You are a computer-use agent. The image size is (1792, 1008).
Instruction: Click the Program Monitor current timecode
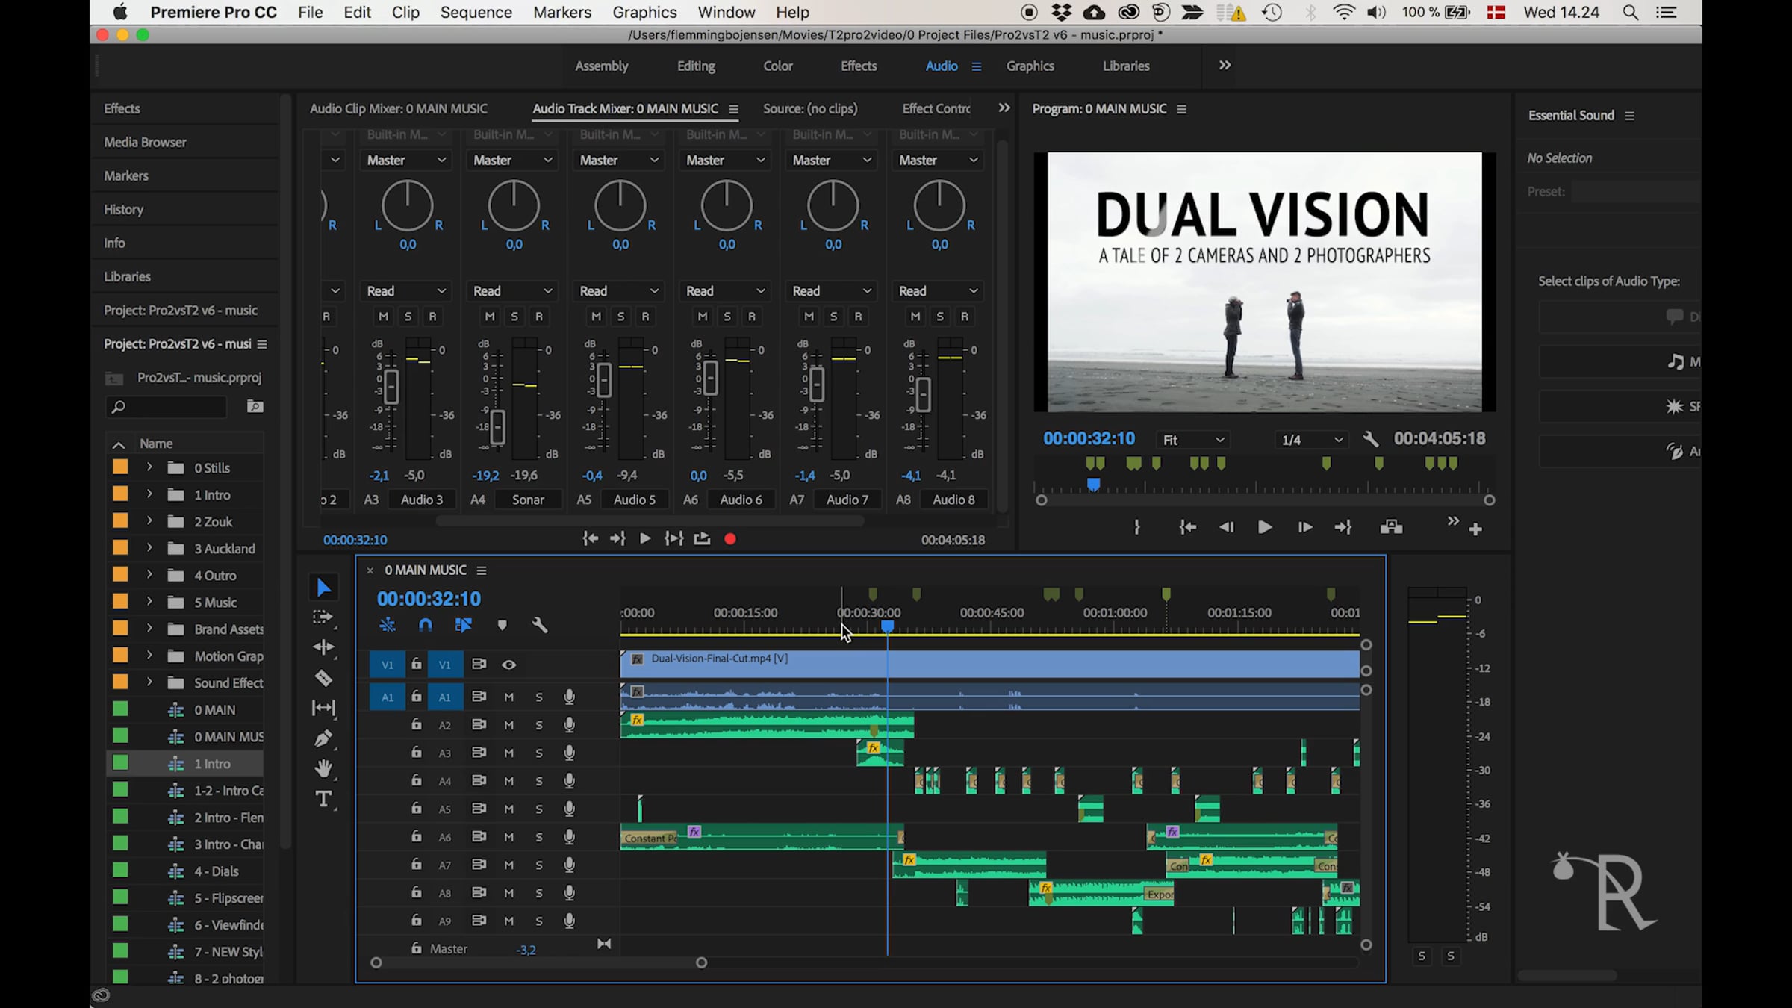[1089, 438]
